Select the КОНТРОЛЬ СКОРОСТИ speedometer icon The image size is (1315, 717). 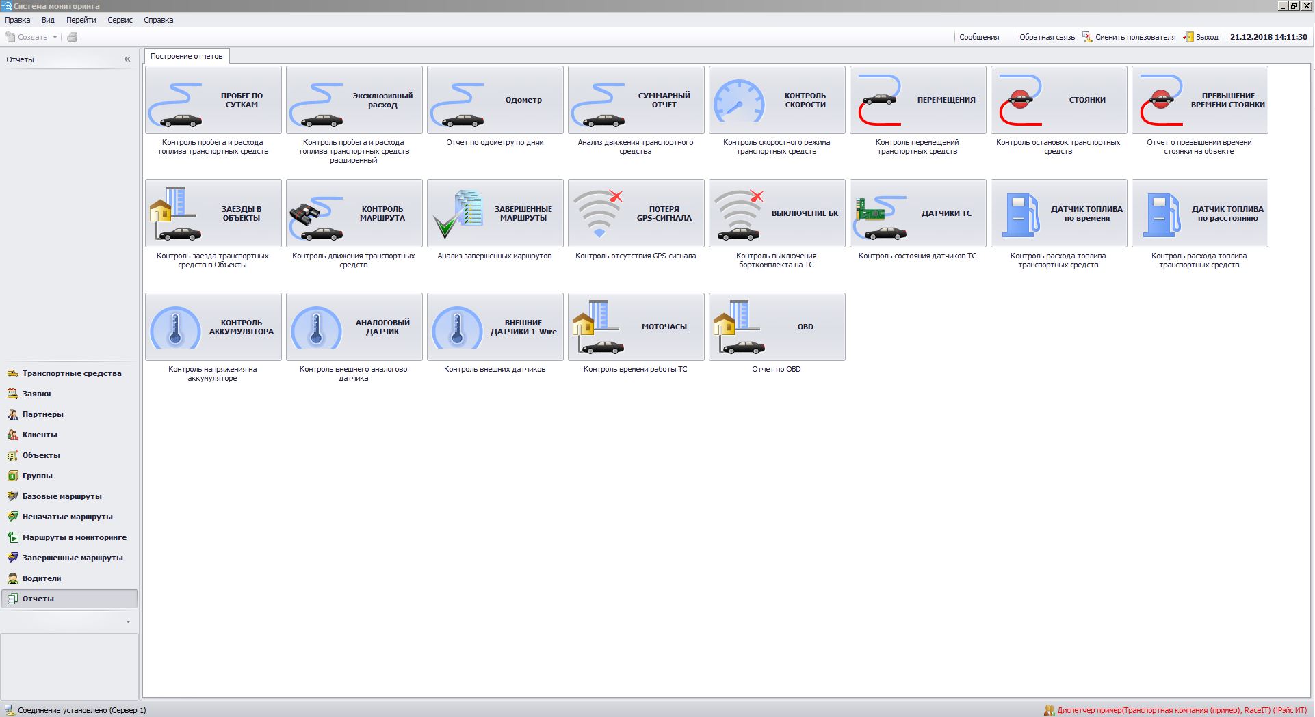777,100
